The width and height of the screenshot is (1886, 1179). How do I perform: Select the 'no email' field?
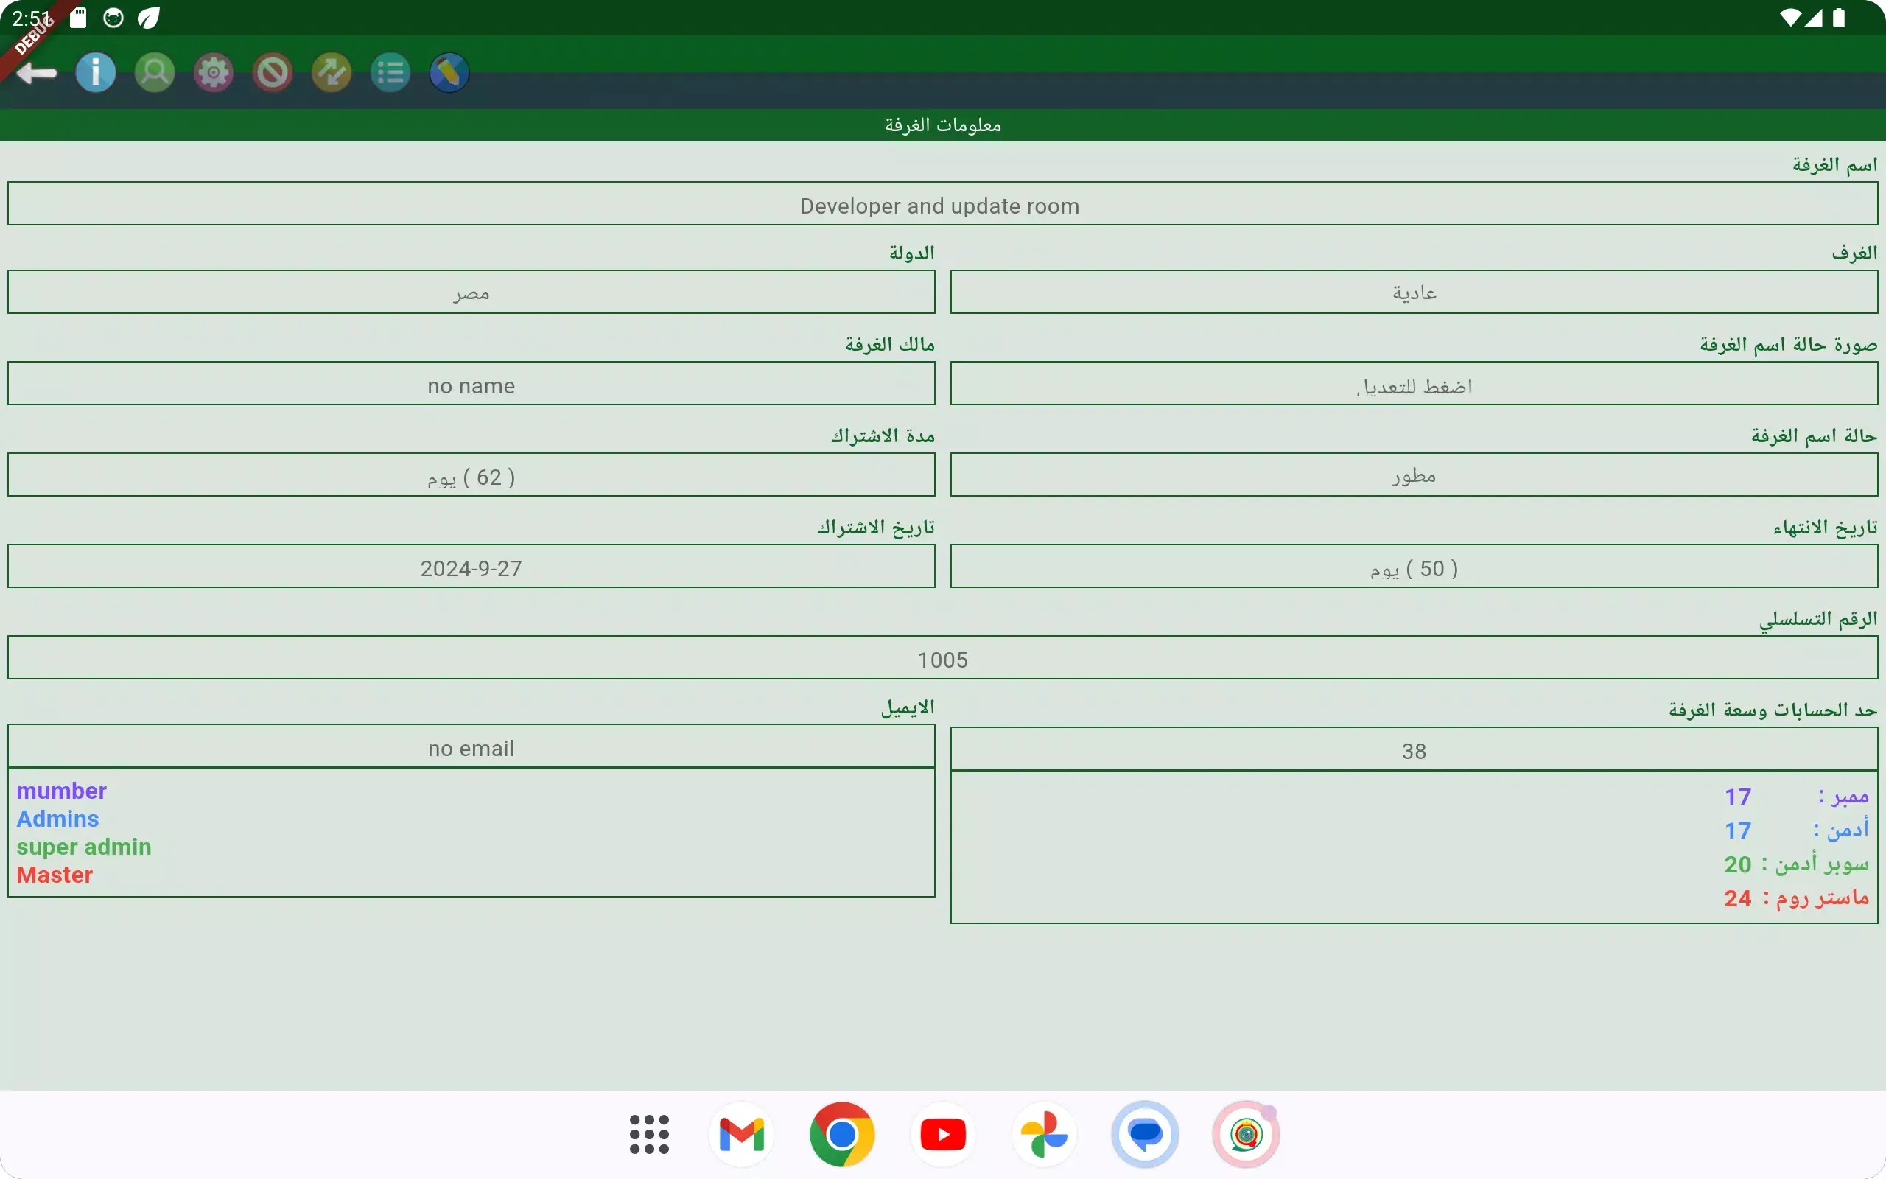click(471, 747)
